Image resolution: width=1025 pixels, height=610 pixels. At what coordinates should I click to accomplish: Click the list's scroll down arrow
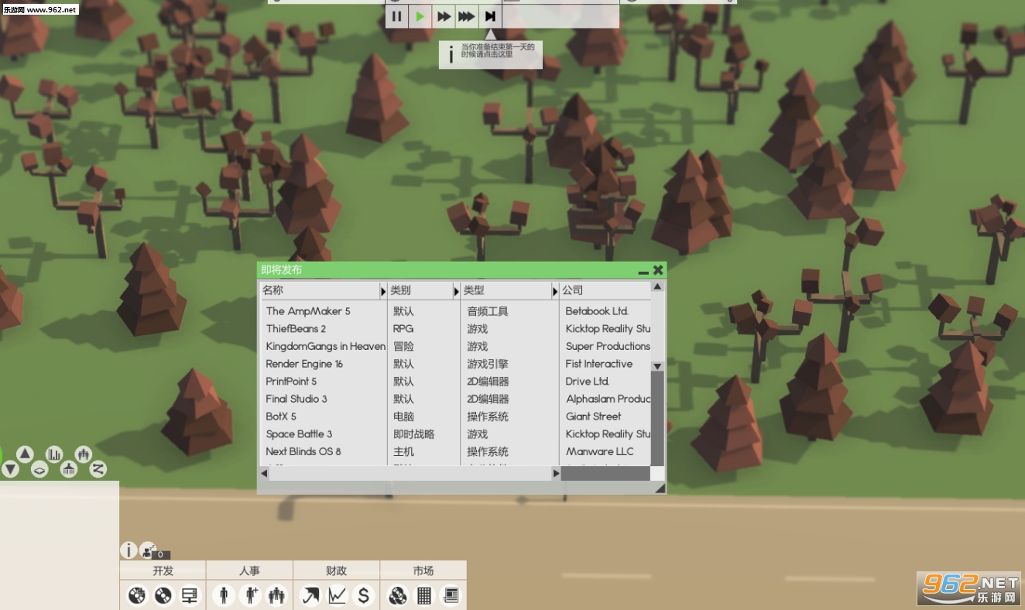[x=657, y=366]
